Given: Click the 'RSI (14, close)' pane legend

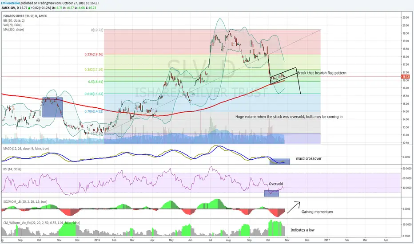Looking at the screenshot, I should pos(12,169).
